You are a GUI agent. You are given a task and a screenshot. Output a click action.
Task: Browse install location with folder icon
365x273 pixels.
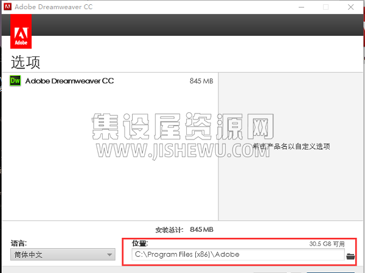pos(350,256)
